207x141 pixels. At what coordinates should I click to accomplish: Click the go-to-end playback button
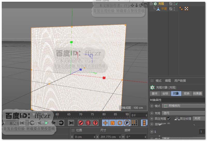pyautogui.click(x=71, y=123)
